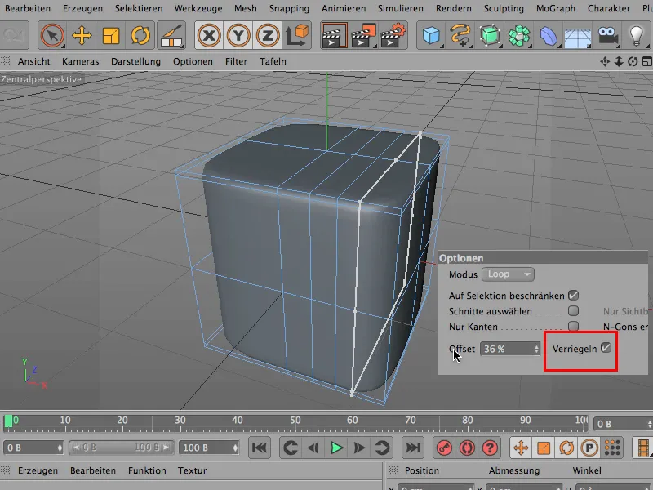Toggle scale keyframe recording icon
This screenshot has width=653, height=490.
click(x=544, y=448)
